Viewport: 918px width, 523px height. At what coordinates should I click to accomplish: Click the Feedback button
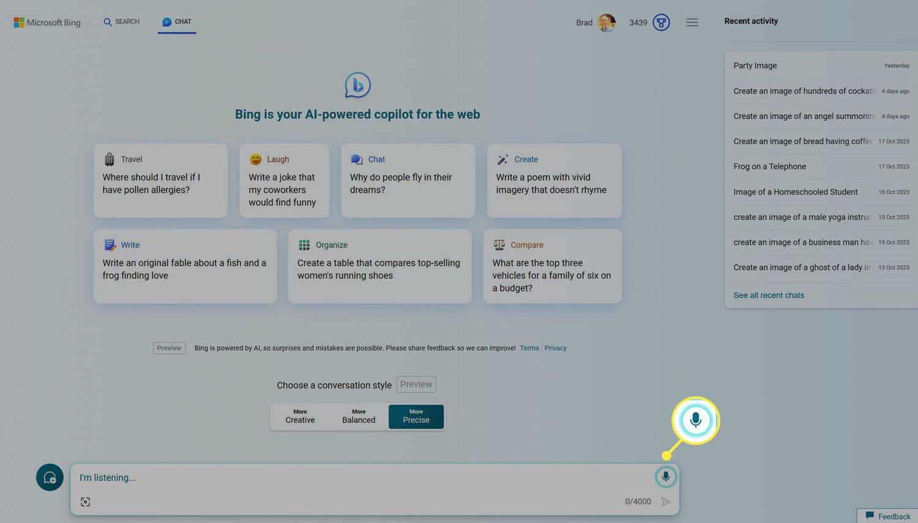[x=888, y=516]
